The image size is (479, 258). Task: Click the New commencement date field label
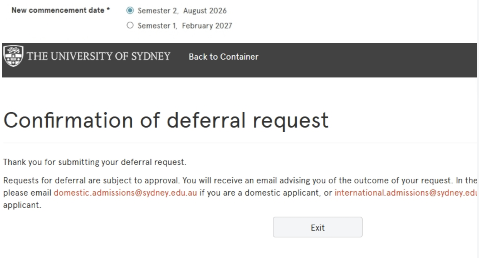tap(58, 10)
